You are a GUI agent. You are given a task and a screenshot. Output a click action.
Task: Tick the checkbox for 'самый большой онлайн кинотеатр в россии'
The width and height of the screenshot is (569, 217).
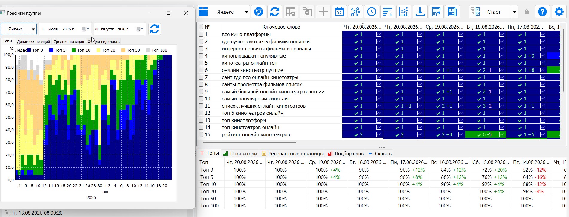coord(201,92)
